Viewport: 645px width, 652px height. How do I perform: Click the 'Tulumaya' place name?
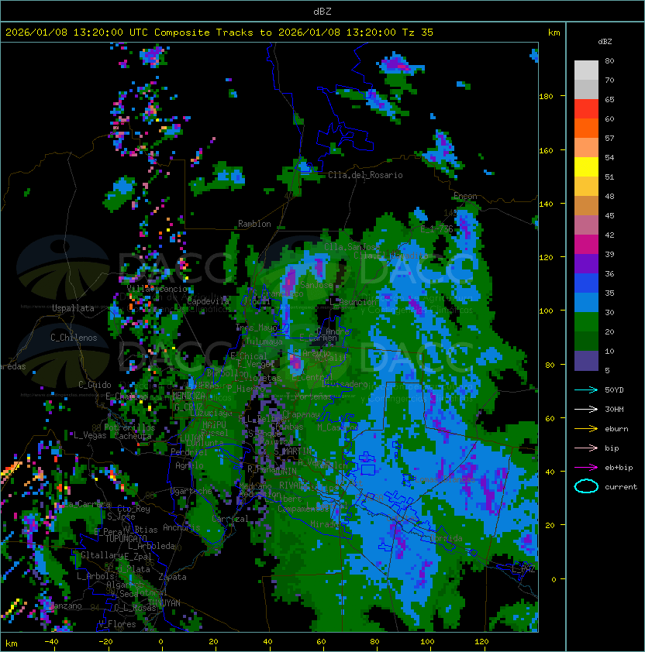(x=264, y=341)
